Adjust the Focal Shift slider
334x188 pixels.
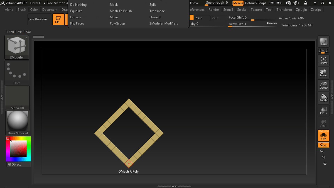(x=252, y=18)
